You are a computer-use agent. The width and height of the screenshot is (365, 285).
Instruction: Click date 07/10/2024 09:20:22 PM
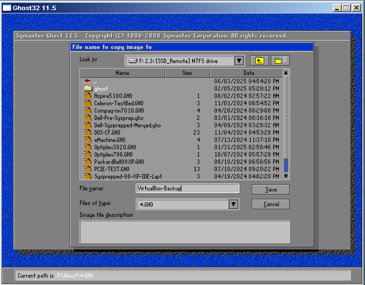coord(247,169)
